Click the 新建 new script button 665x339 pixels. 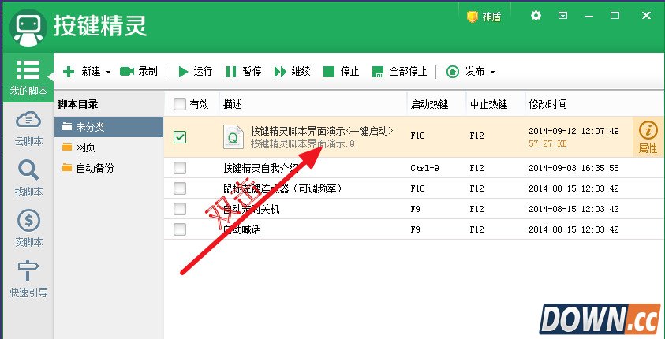coord(82,72)
